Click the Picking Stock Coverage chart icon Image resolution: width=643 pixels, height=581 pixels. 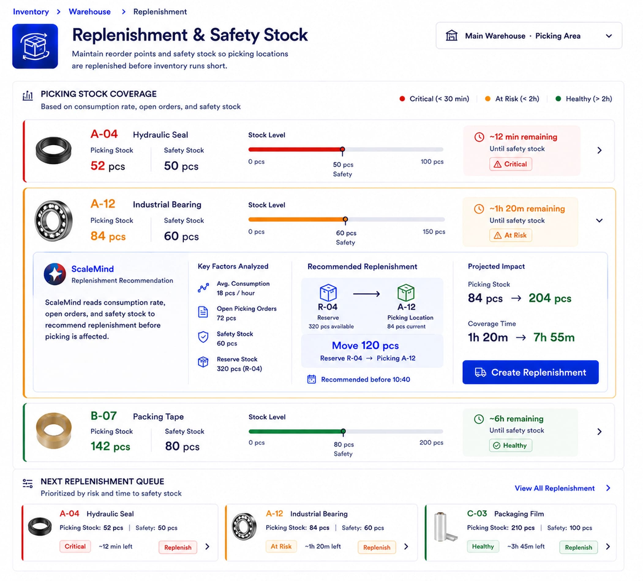point(28,95)
